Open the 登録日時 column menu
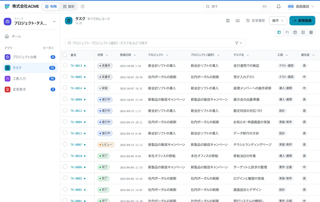Screen dimensions: 320x202 [x=135, y=55]
